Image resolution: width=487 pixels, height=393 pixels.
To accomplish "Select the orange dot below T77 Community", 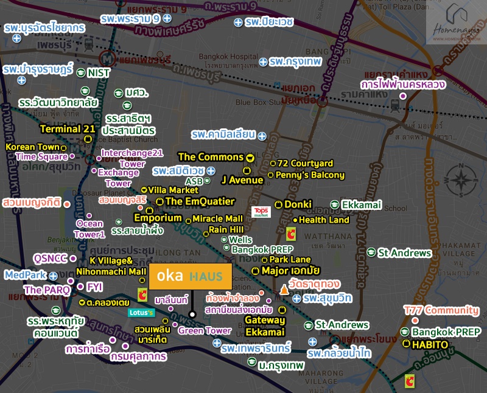I will point(415,321).
